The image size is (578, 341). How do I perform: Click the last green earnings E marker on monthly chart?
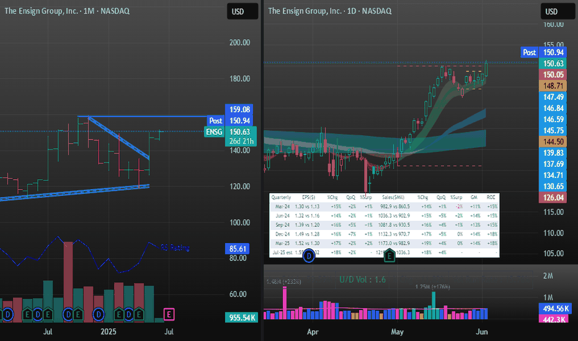(x=138, y=314)
